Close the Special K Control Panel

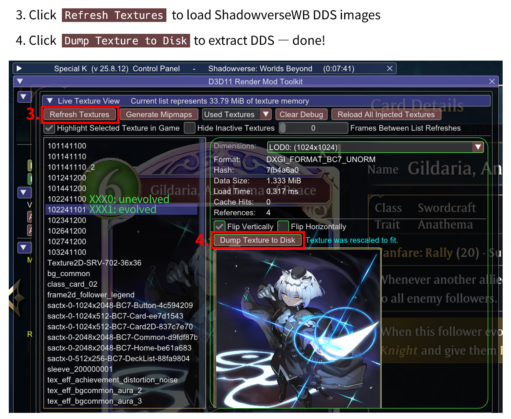click(389, 69)
